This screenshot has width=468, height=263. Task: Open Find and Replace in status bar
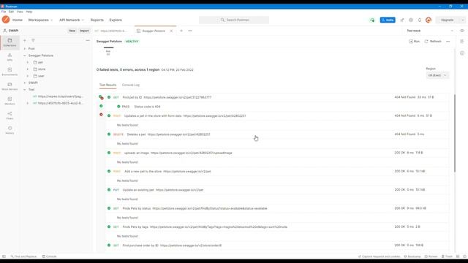coord(23,256)
